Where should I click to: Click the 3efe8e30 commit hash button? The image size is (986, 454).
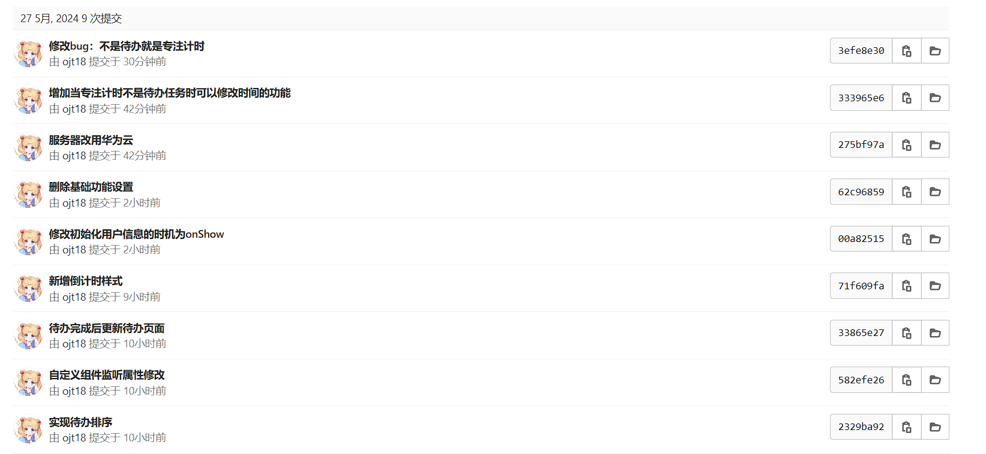tap(861, 51)
